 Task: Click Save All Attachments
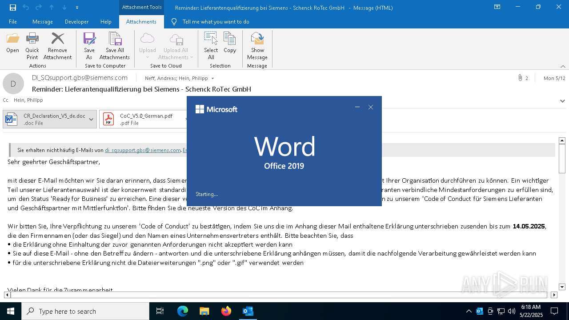(115, 46)
